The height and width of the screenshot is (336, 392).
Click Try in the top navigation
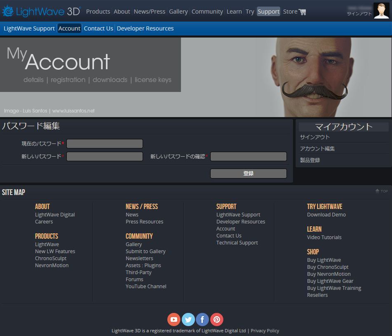click(250, 12)
